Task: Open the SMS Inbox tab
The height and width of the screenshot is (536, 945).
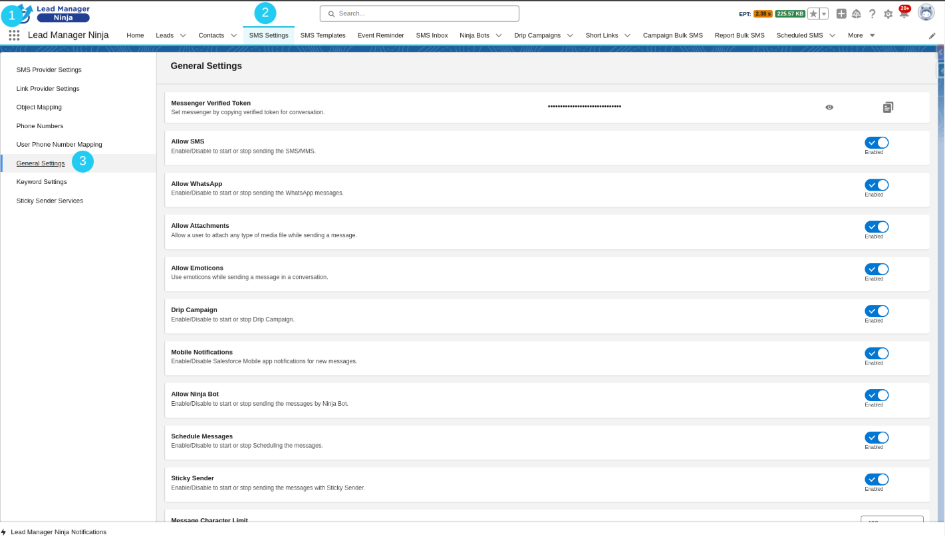Action: 432,35
